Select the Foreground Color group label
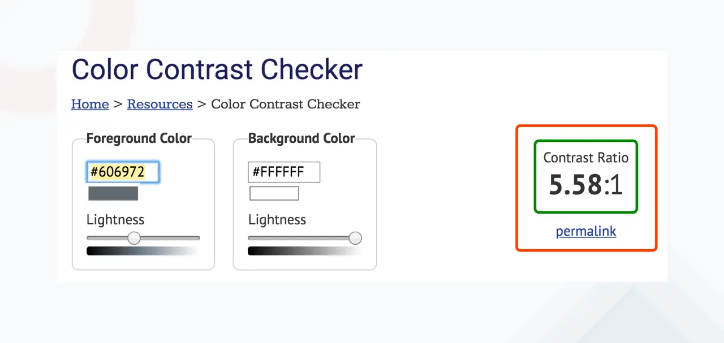Screen dimensions: 724x343 pos(139,138)
